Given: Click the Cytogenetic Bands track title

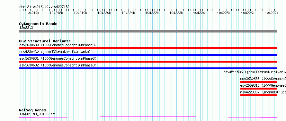Looking at the screenshot, I should (x=38, y=24).
